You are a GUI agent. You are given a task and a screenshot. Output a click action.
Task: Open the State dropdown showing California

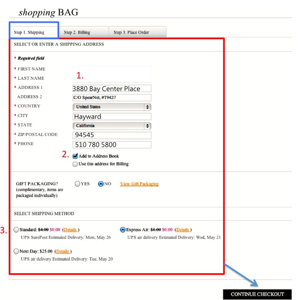pos(112,126)
